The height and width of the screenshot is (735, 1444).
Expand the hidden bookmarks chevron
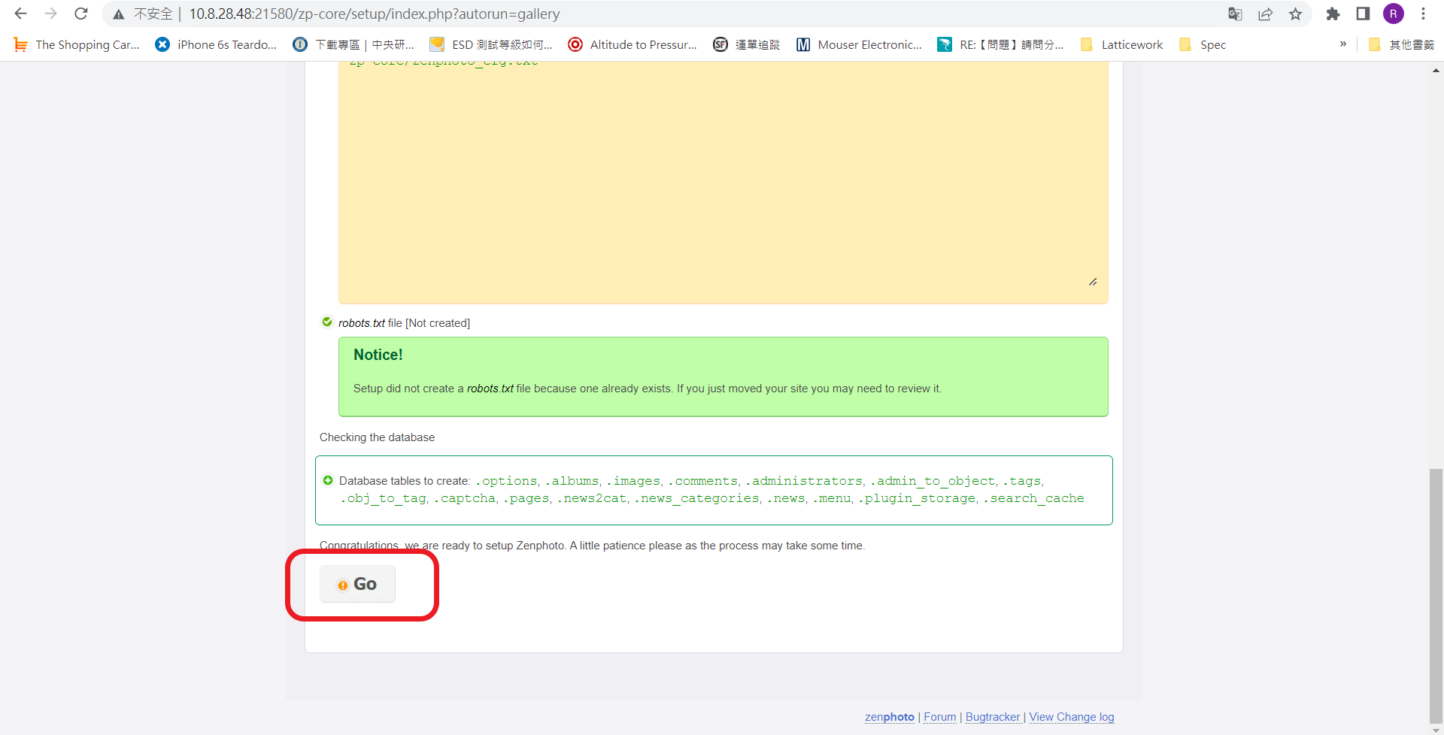click(x=1343, y=44)
